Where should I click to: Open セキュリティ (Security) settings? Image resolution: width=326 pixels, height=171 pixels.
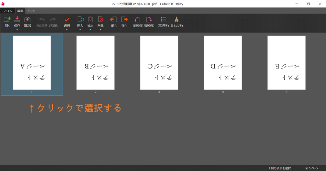pos(176,19)
